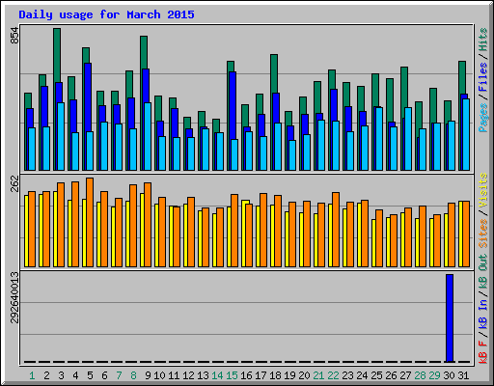Click the day 3 axis label

(61, 375)
